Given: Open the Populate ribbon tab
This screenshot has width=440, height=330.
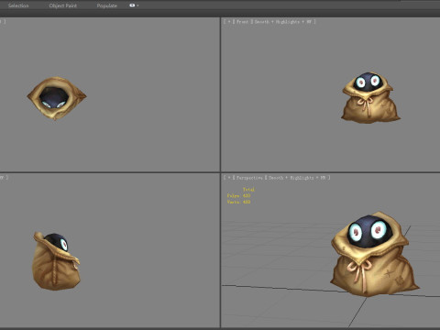Looking at the screenshot, I should [106, 5].
